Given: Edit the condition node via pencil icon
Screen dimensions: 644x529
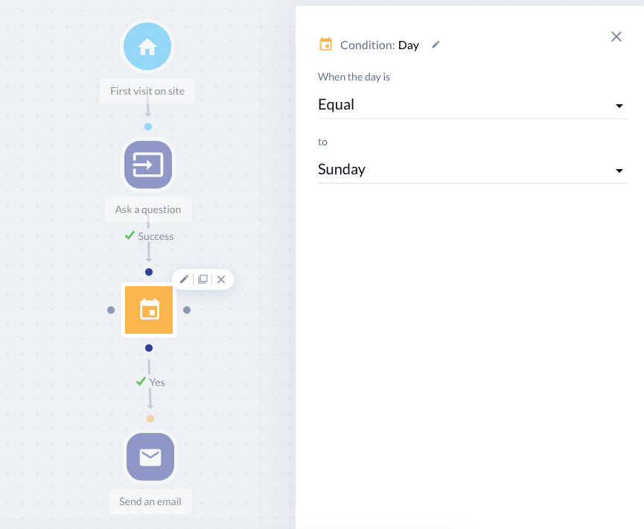Looking at the screenshot, I should 184,279.
